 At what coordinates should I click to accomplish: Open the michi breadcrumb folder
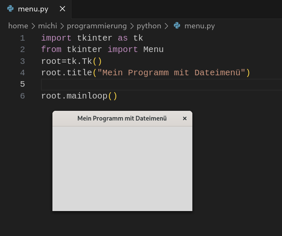(x=47, y=26)
